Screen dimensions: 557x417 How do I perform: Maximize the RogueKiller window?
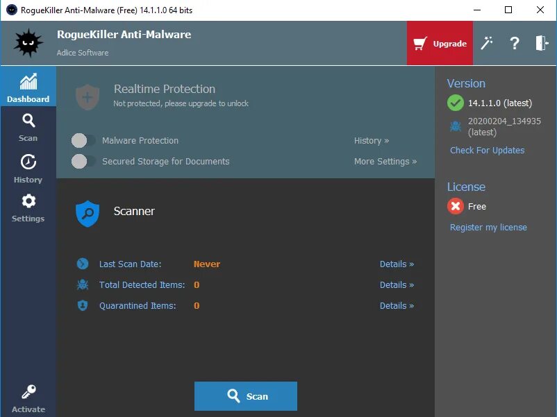coord(508,10)
